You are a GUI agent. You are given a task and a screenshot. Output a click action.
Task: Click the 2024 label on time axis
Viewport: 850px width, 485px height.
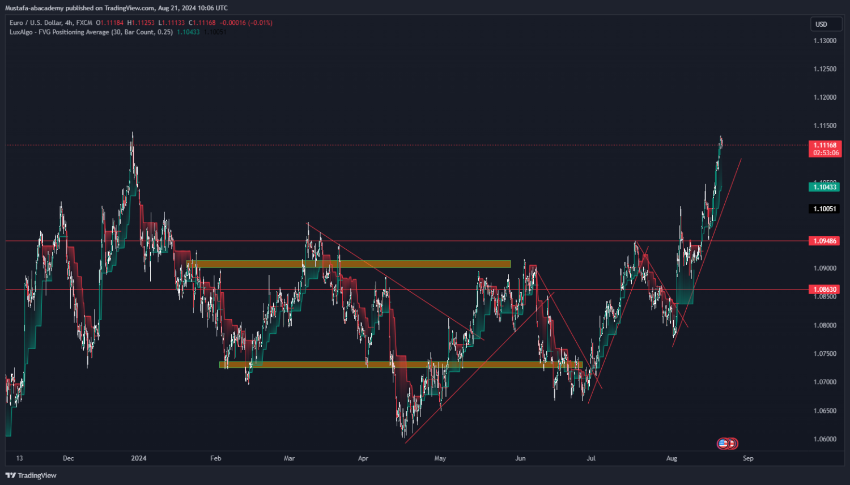click(138, 458)
